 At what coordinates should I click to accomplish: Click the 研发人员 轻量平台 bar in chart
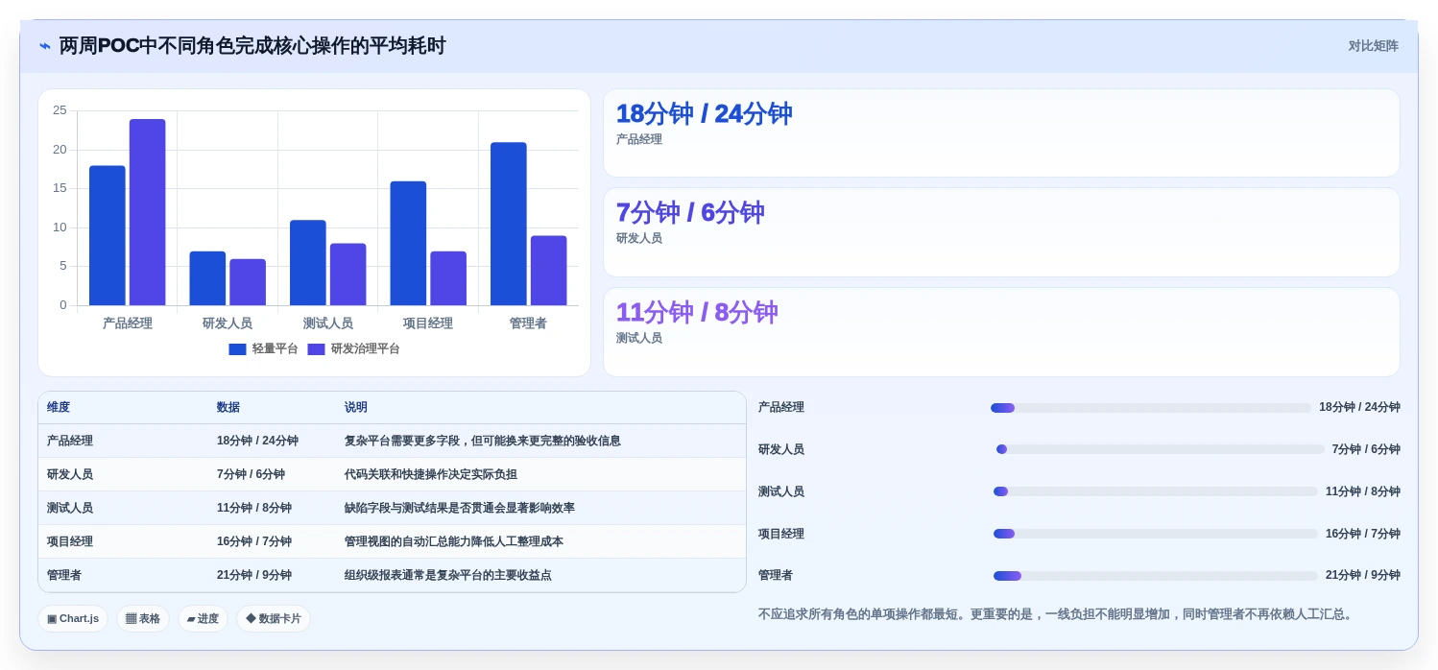[207, 278]
